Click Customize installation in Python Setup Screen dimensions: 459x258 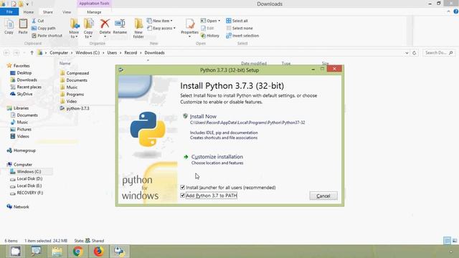[x=217, y=157]
